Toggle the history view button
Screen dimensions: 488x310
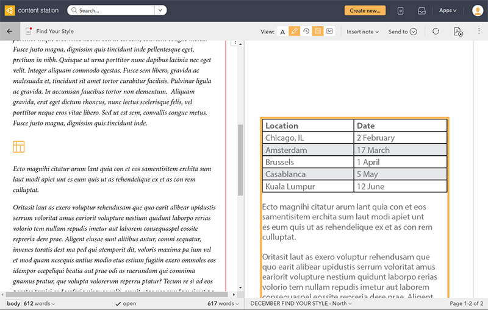point(306,32)
